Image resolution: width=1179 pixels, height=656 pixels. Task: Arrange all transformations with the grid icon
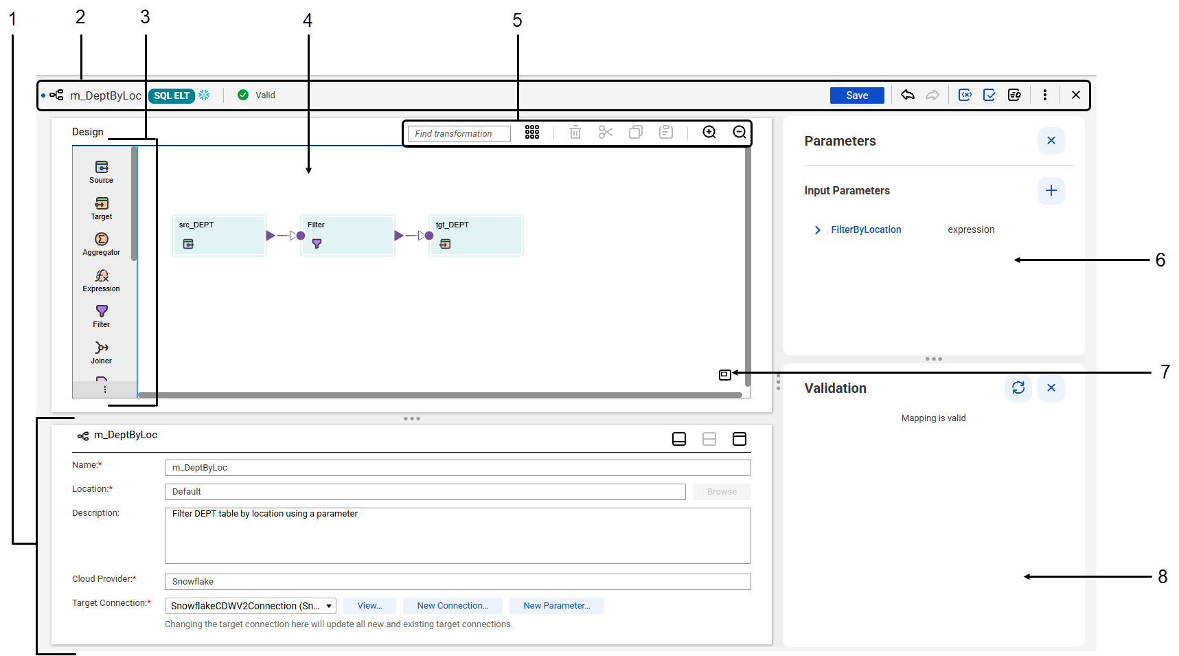[x=532, y=132]
